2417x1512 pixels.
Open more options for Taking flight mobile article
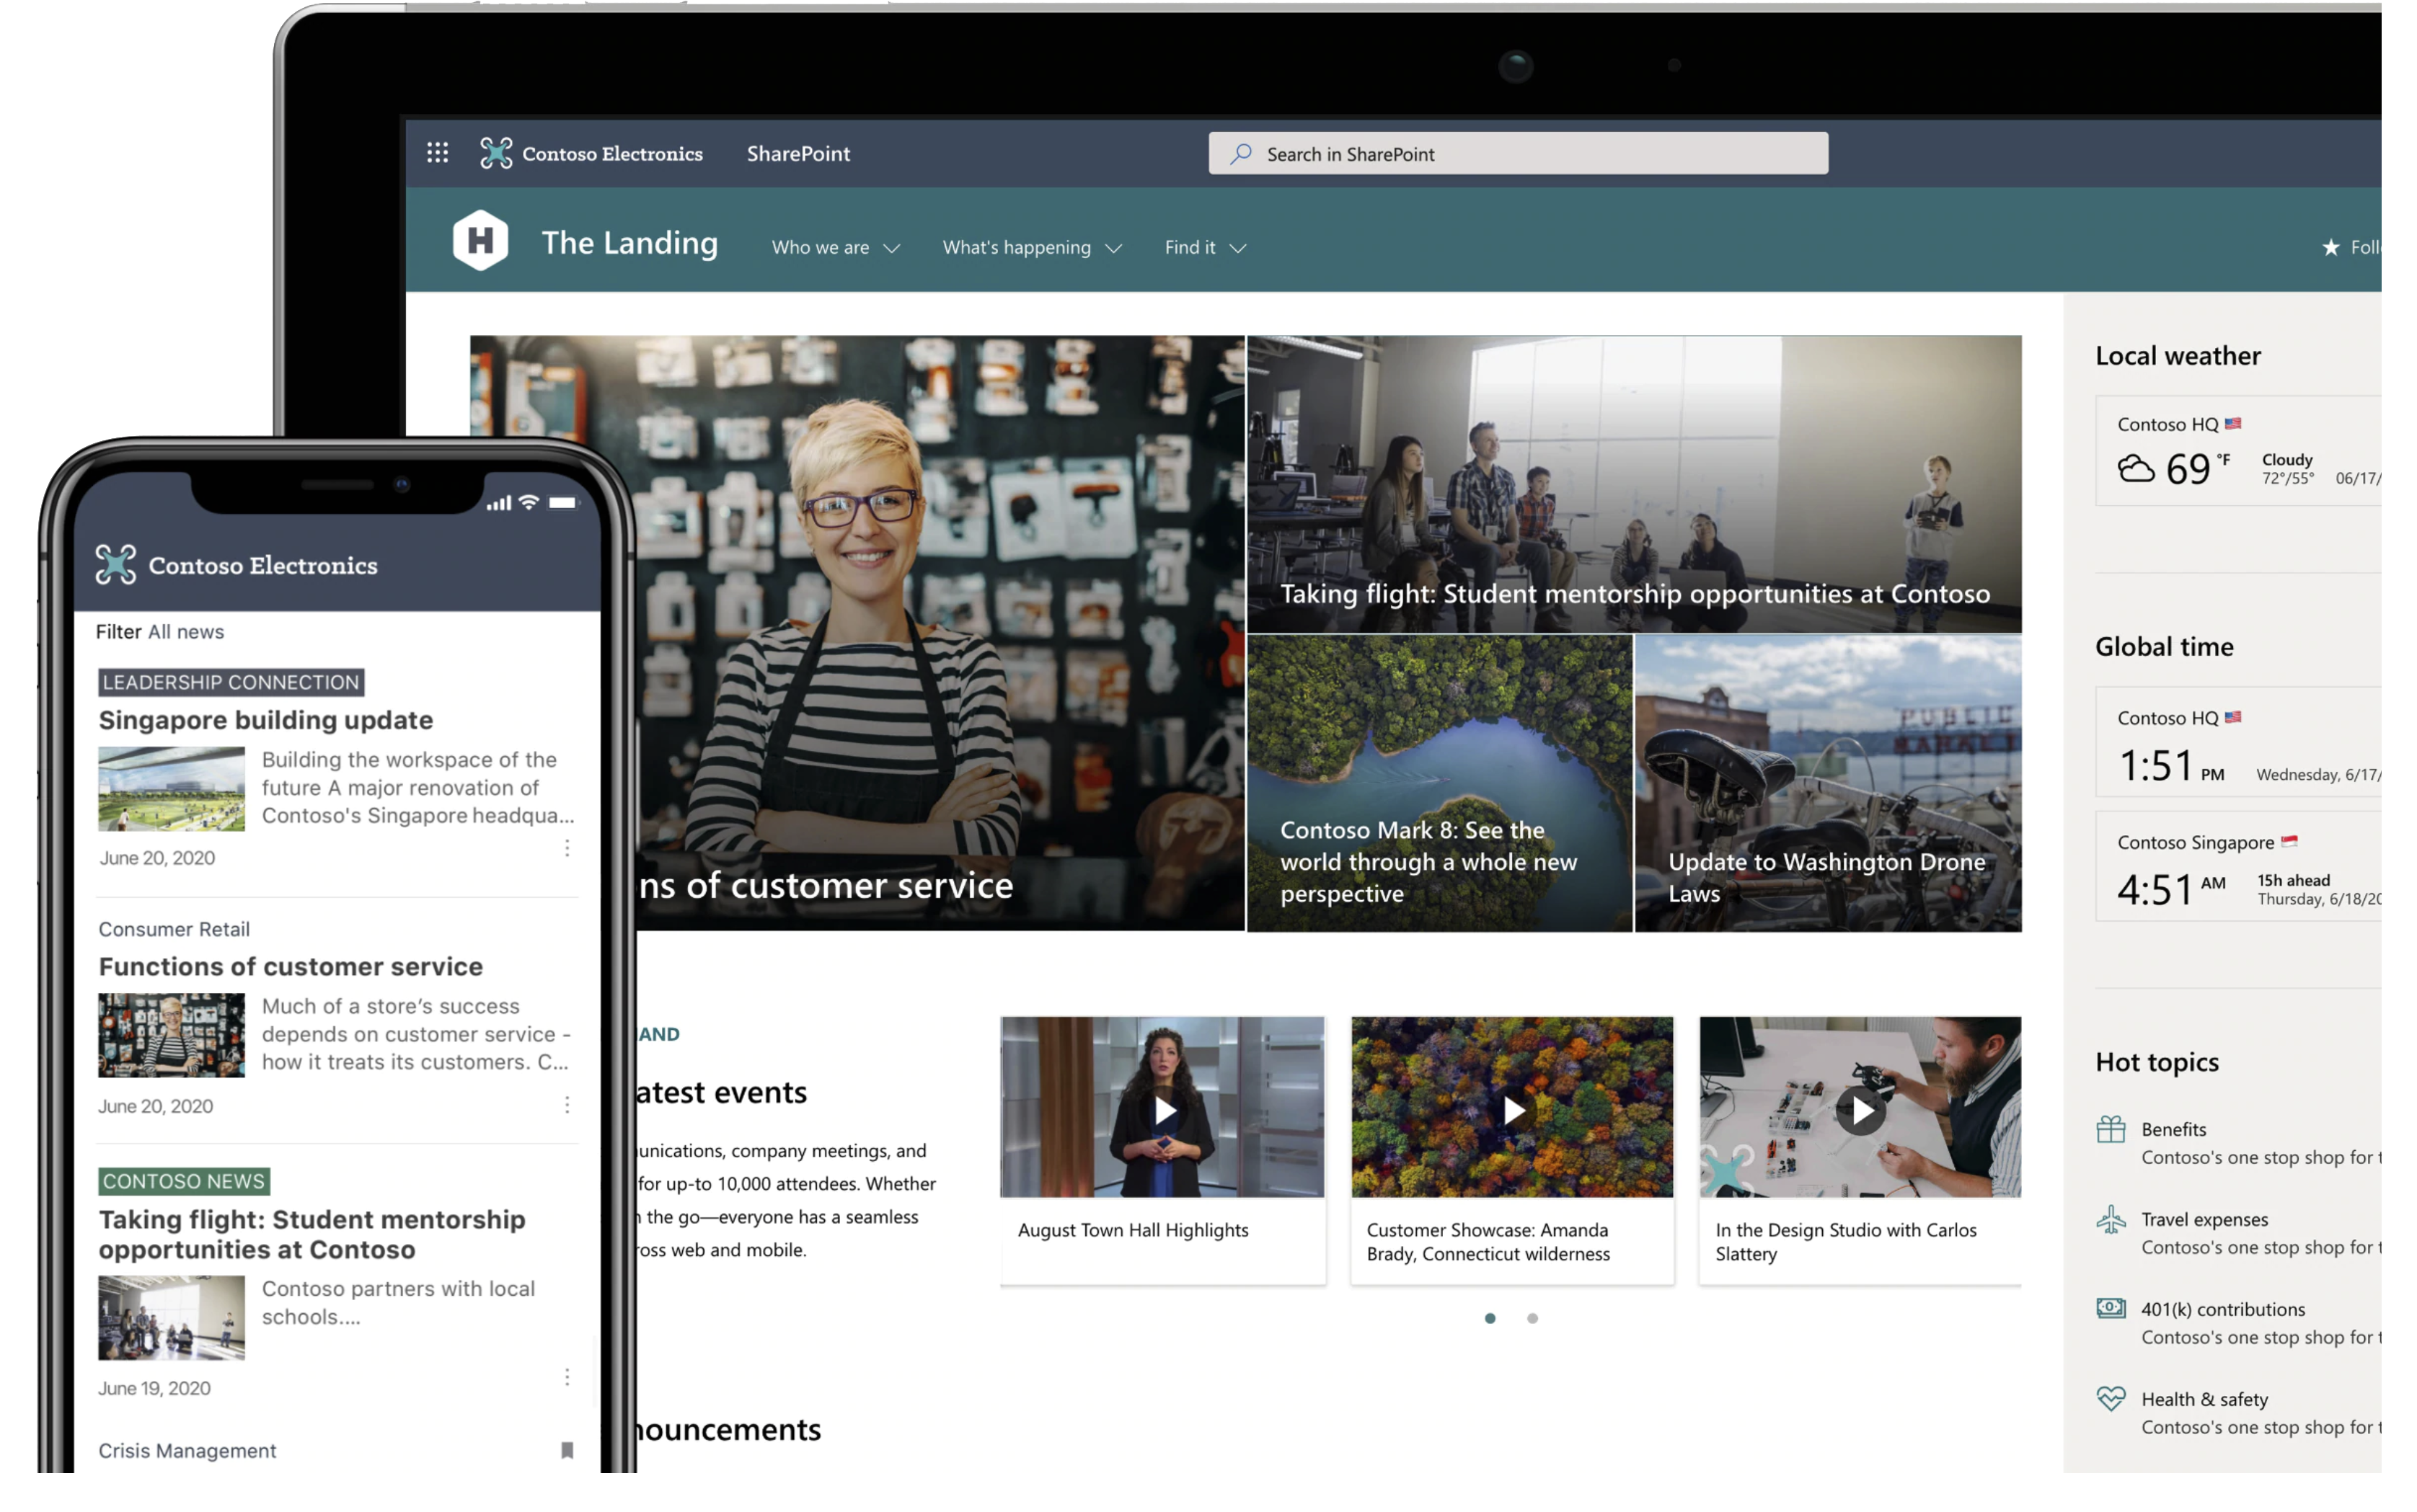(x=567, y=1377)
